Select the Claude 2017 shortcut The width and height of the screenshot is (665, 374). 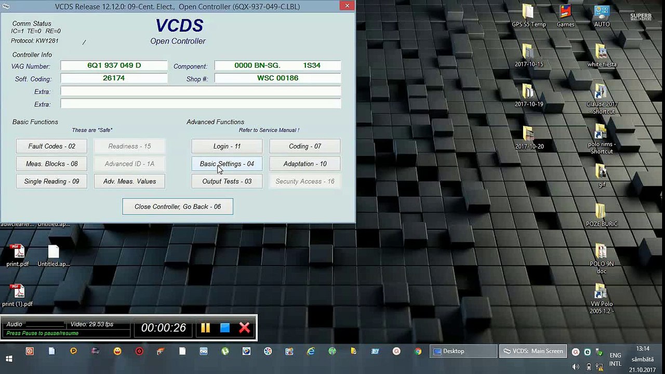pos(602,99)
